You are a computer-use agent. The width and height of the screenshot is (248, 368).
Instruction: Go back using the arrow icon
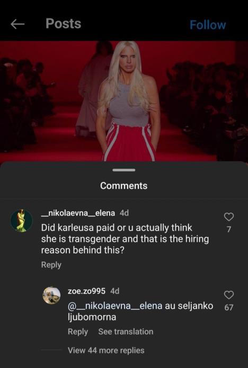click(17, 24)
